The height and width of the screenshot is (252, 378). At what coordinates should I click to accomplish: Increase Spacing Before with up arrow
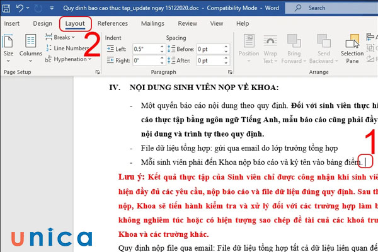226,47
